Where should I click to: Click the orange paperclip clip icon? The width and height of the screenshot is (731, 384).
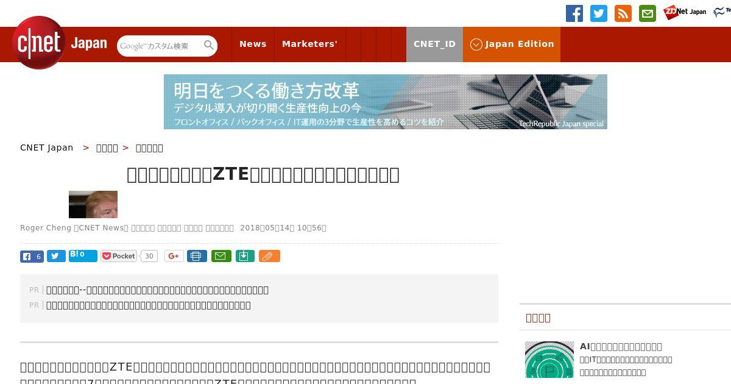269,257
